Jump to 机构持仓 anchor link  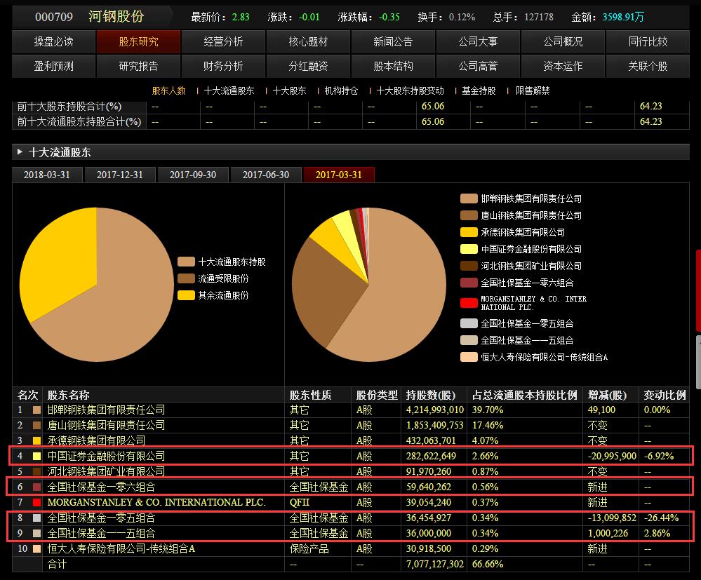tap(341, 90)
